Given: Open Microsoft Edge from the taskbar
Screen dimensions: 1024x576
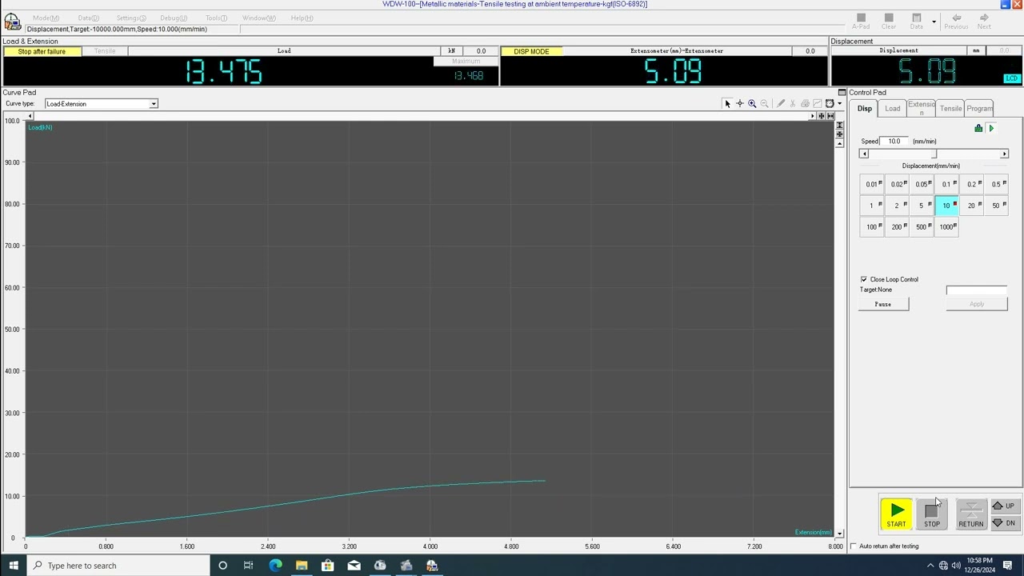Looking at the screenshot, I should point(275,566).
